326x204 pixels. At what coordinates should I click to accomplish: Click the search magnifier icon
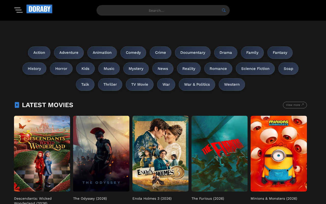224,10
